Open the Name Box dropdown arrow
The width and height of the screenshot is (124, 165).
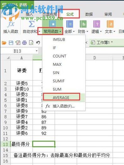pyautogui.click(x=37, y=51)
